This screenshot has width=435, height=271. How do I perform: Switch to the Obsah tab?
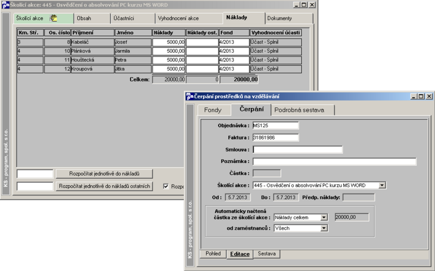(x=92, y=18)
